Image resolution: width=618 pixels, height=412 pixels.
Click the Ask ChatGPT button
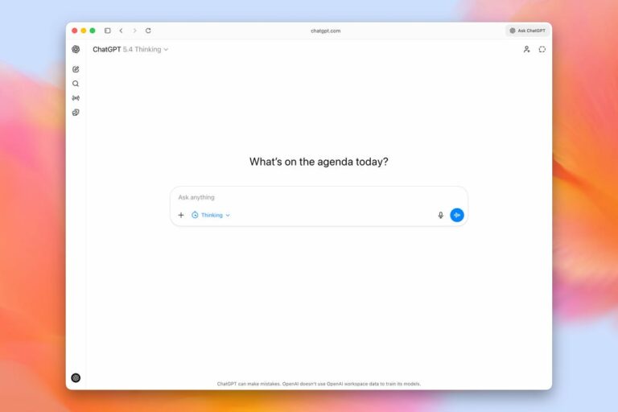pos(528,31)
